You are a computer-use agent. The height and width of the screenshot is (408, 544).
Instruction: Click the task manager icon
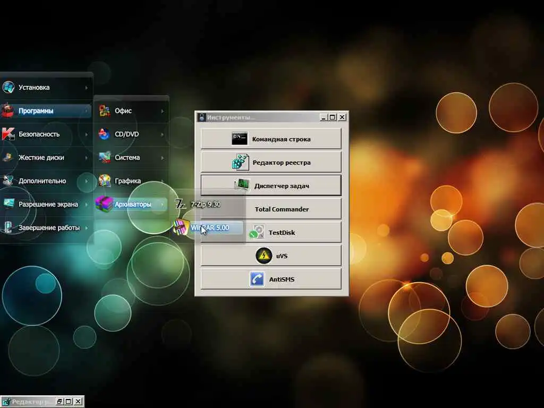tap(242, 184)
